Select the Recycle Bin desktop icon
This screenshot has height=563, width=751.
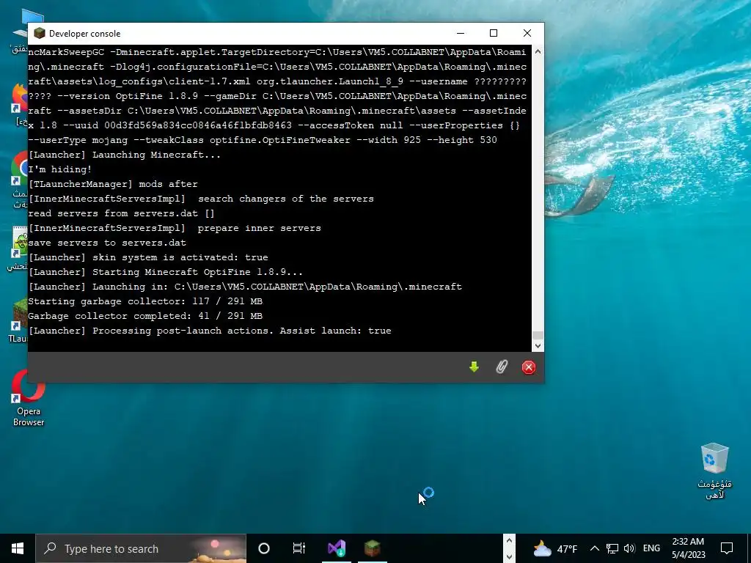[714, 471]
